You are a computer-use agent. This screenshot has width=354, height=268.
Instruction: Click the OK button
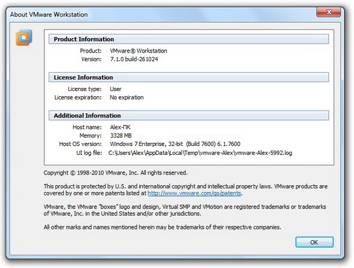tap(314, 242)
